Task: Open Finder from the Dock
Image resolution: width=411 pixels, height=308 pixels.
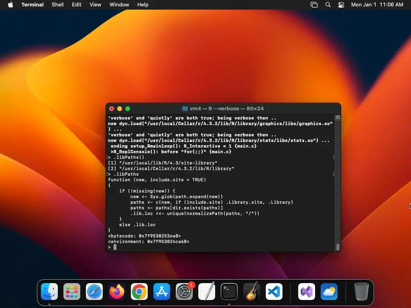Action: coord(49,292)
